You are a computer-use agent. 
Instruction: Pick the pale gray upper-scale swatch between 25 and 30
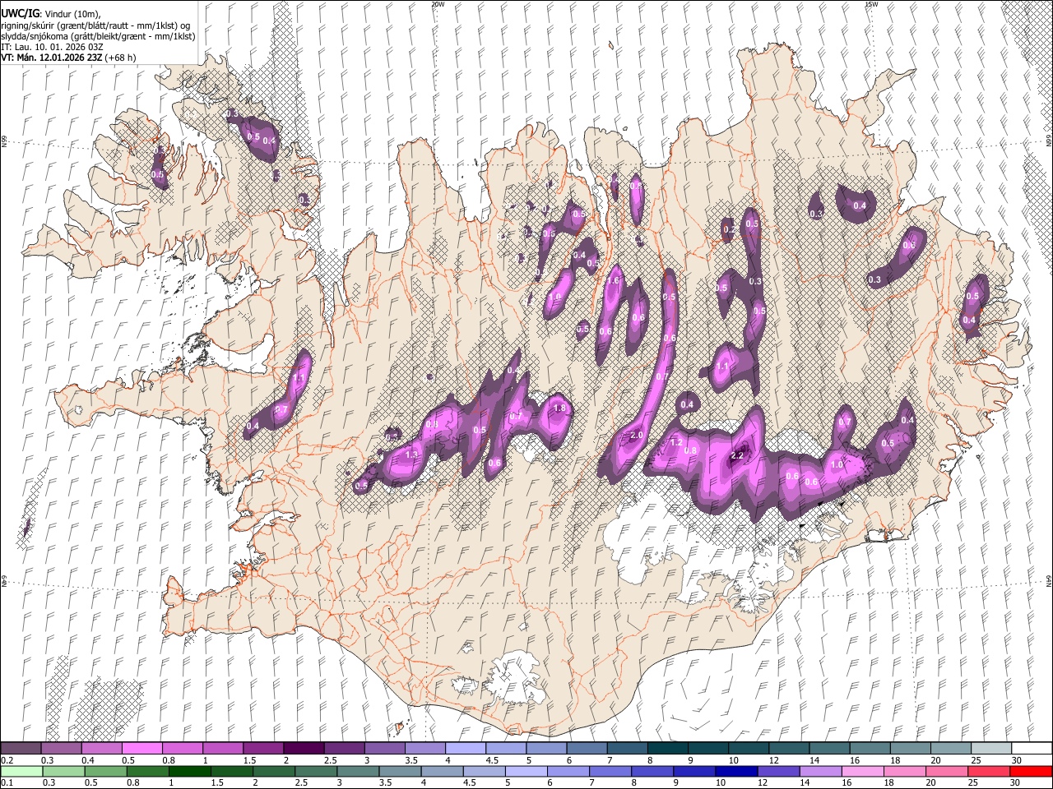[x=991, y=748]
